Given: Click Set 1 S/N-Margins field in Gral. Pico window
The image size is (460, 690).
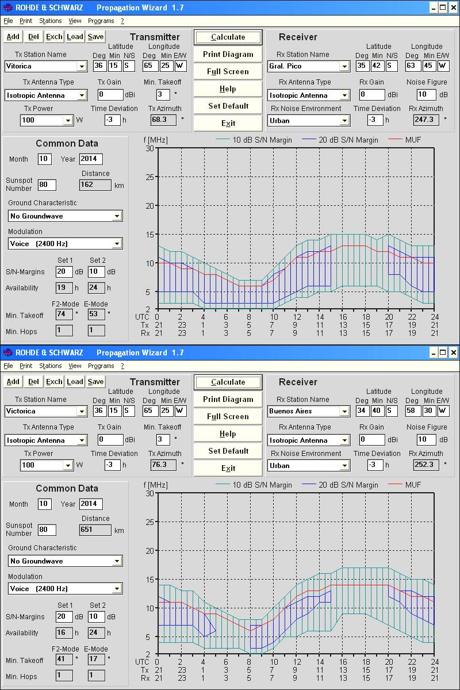Looking at the screenshot, I should click(x=64, y=271).
